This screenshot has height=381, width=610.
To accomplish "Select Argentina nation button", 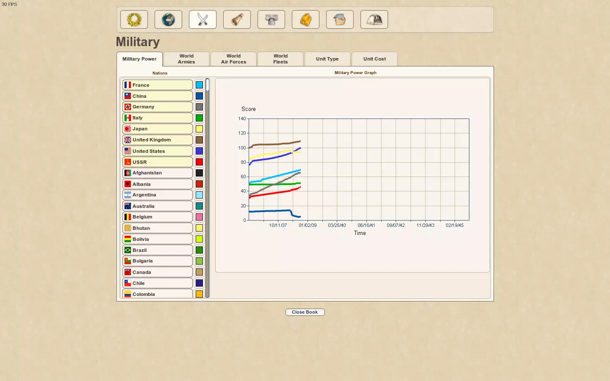I will (158, 195).
